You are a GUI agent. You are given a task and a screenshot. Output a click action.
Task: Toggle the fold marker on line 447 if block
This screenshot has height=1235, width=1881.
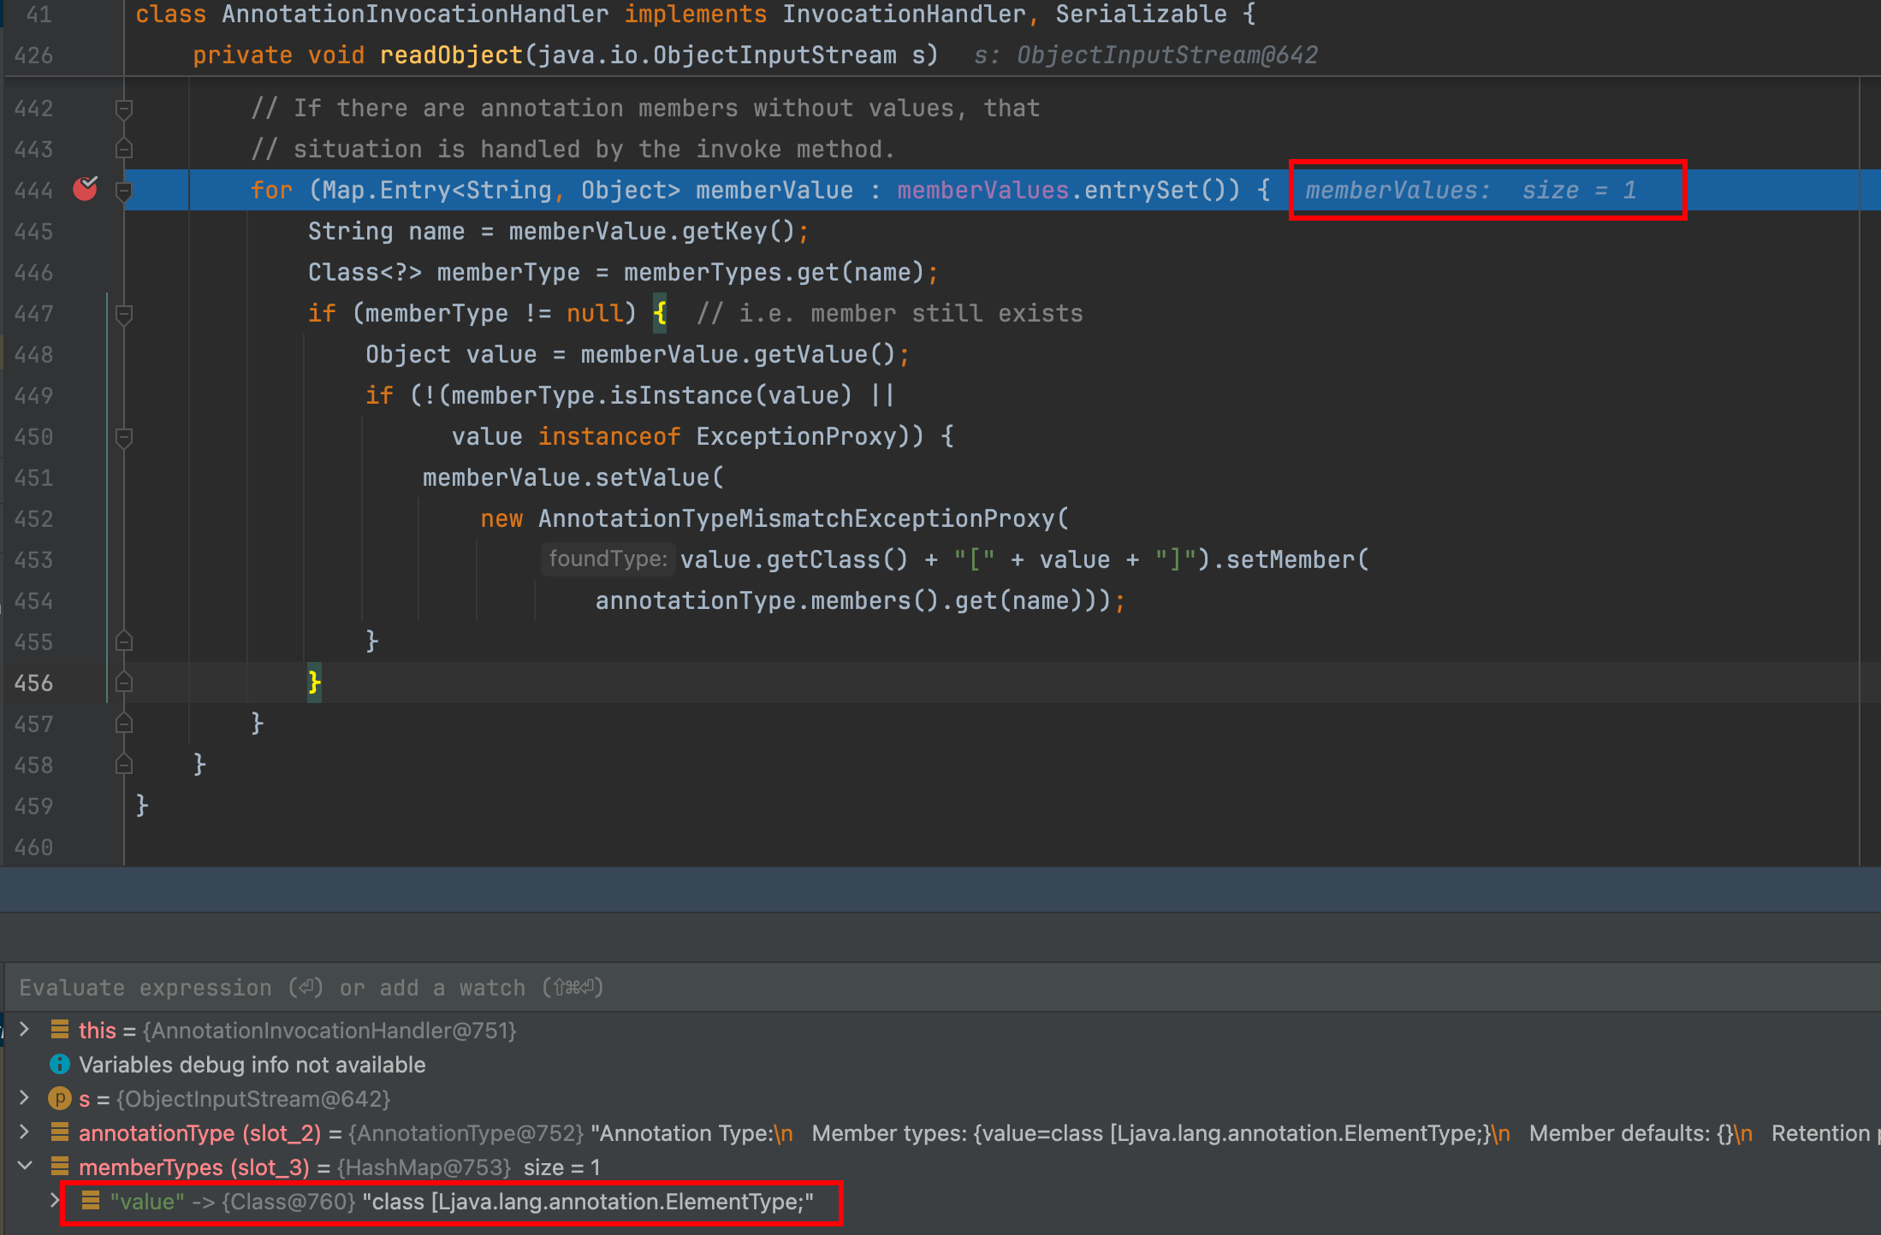click(124, 314)
